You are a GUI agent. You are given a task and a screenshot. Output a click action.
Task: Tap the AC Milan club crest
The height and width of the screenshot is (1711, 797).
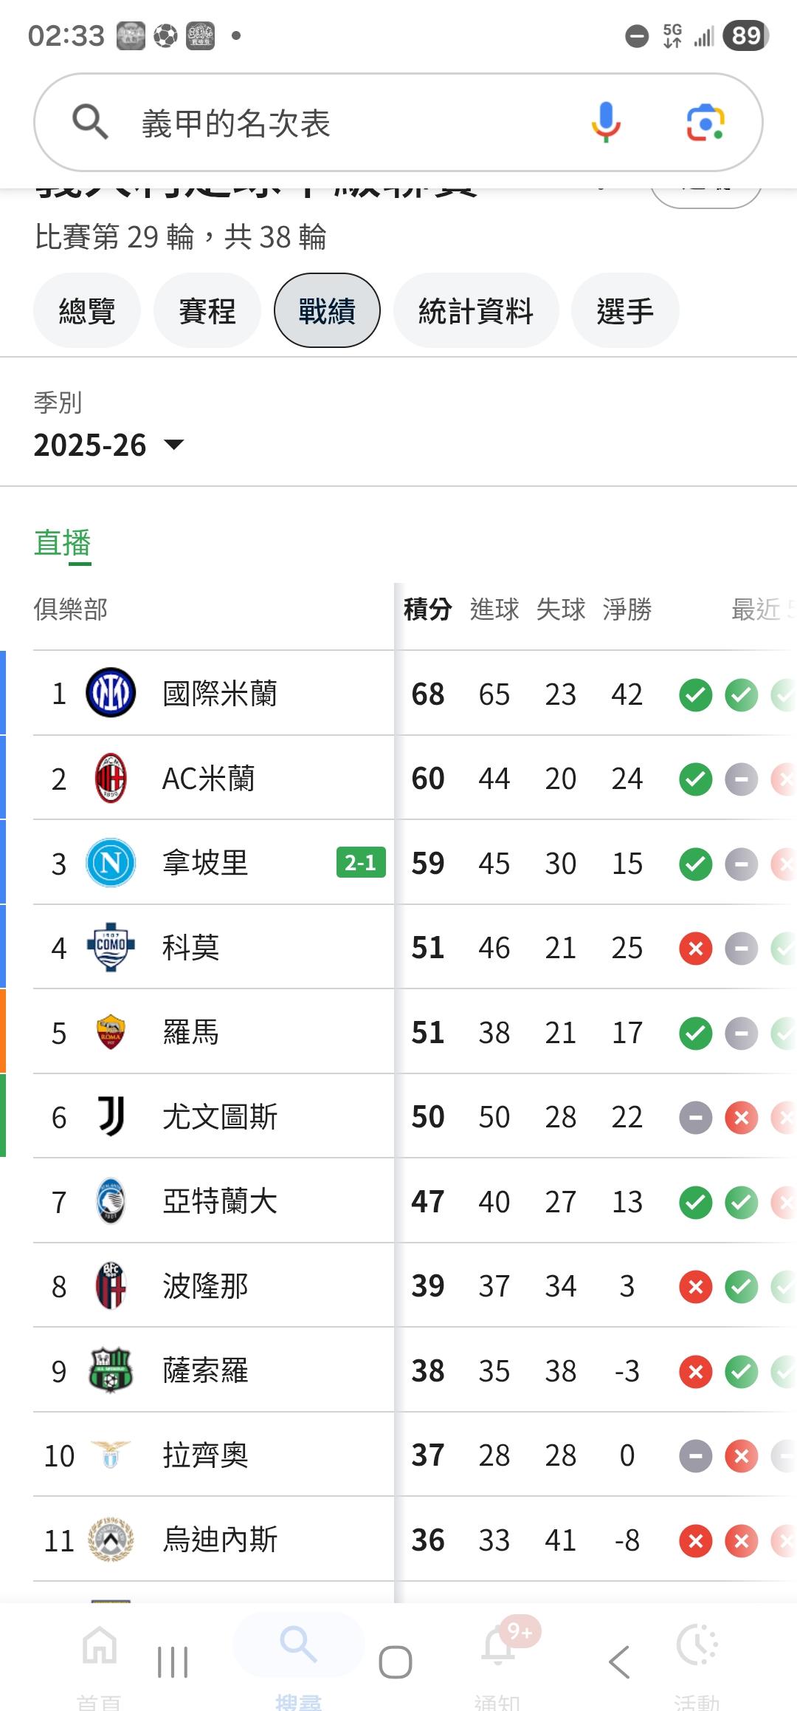[111, 778]
